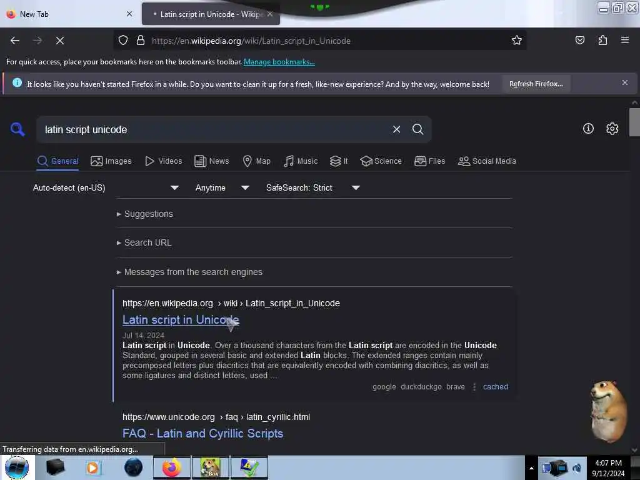Open Latin script in Unicode result

pyautogui.click(x=181, y=319)
